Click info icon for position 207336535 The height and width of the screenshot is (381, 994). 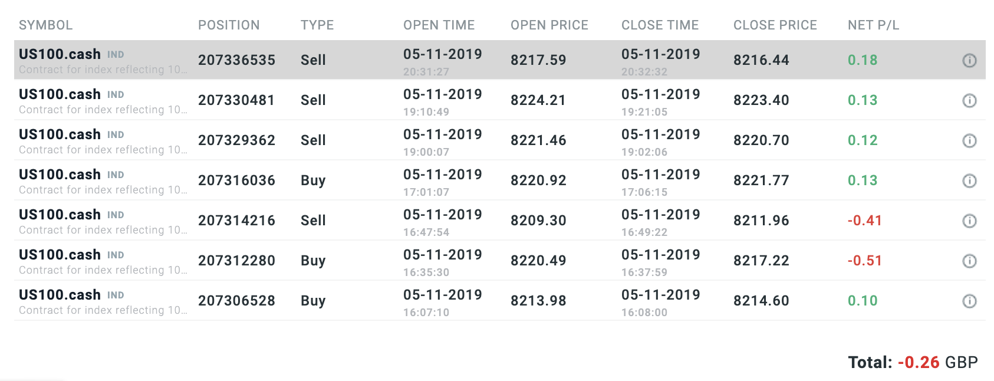(969, 60)
